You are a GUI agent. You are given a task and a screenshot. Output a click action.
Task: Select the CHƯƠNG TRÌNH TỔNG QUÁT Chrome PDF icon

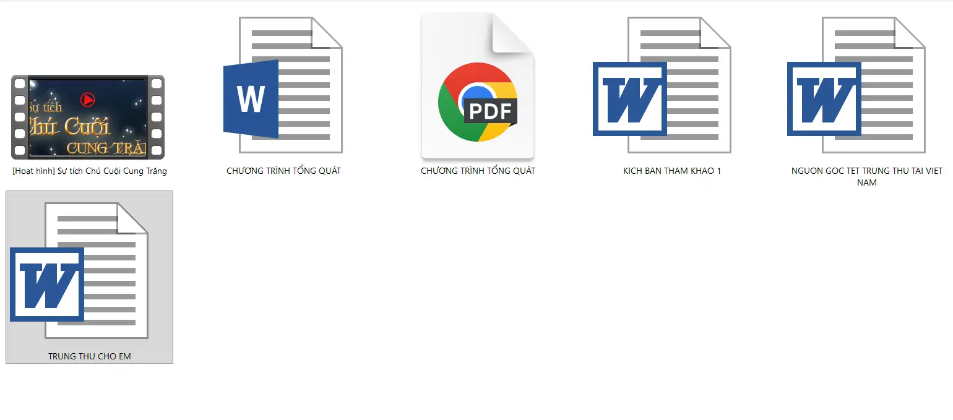pos(477,85)
